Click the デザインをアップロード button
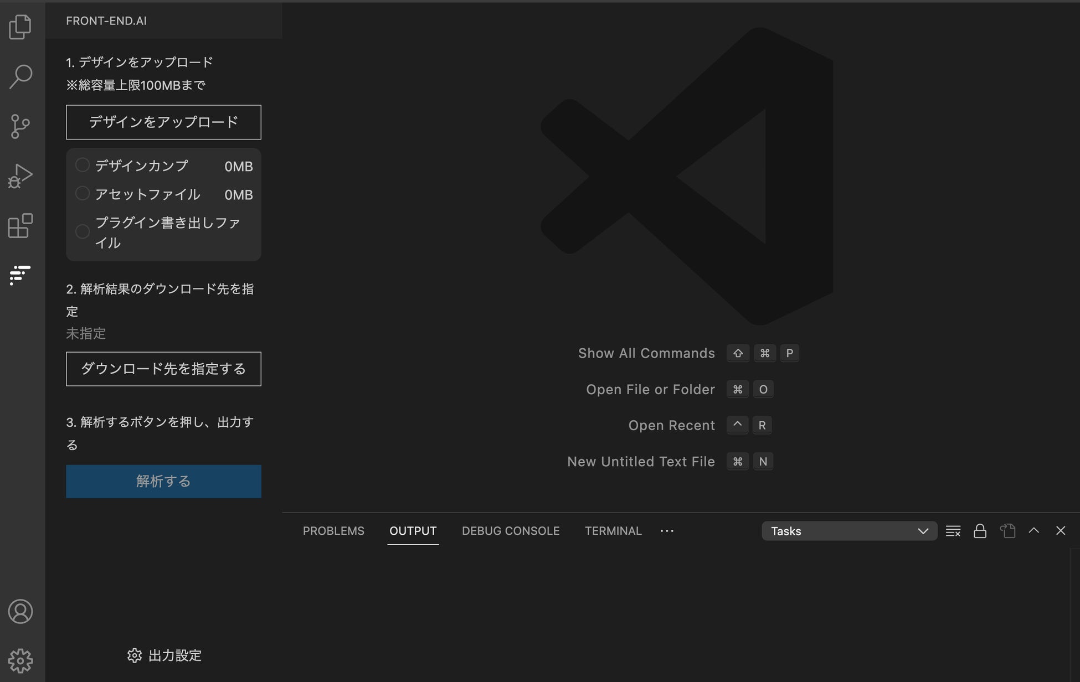The height and width of the screenshot is (682, 1080). [163, 122]
